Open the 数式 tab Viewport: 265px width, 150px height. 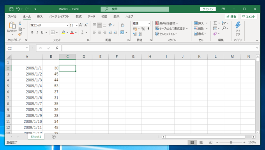[x=79, y=16]
